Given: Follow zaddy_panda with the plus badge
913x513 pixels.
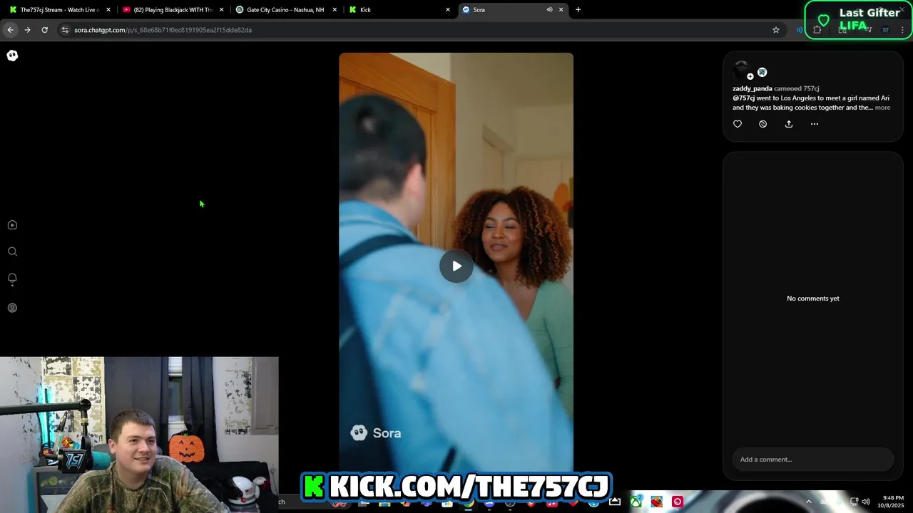Looking at the screenshot, I should 750,76.
